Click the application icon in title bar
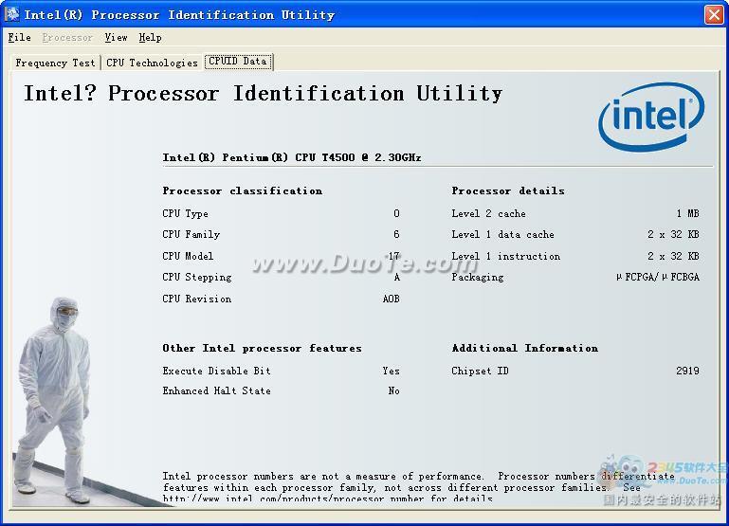The height and width of the screenshot is (526, 729). coord(12,14)
